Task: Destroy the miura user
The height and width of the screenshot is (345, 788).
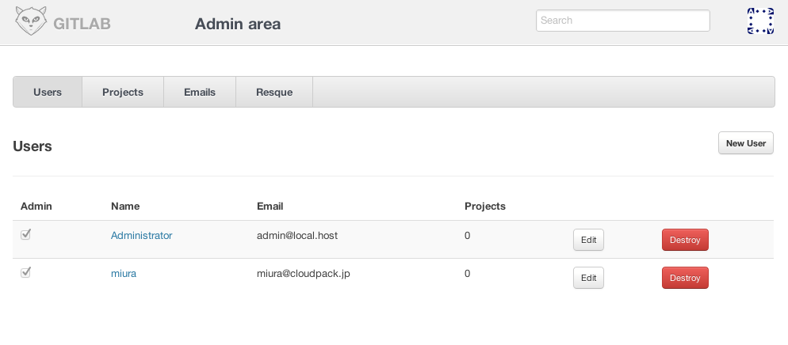Action: click(685, 278)
